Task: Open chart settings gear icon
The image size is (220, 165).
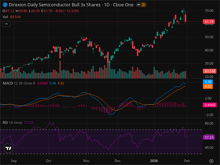Action: point(211,161)
